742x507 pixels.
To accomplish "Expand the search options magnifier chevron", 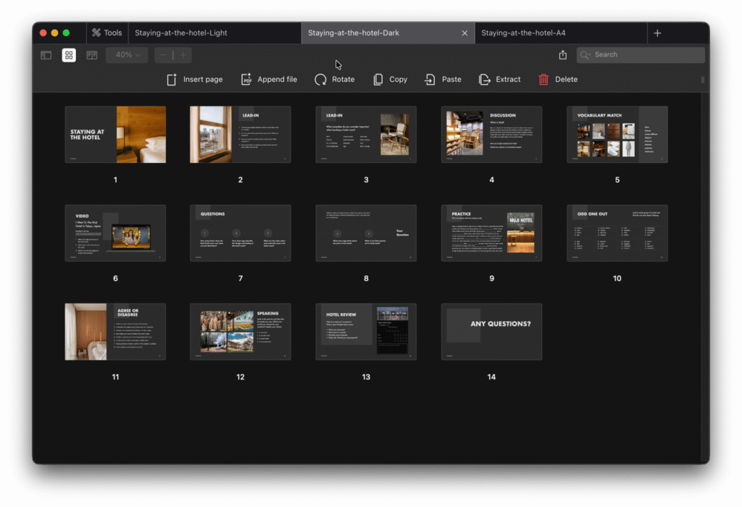I will pyautogui.click(x=586, y=55).
